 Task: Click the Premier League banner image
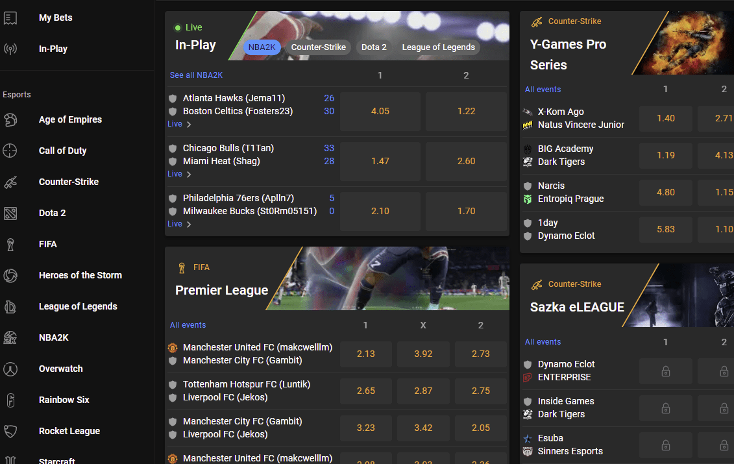[x=396, y=278]
